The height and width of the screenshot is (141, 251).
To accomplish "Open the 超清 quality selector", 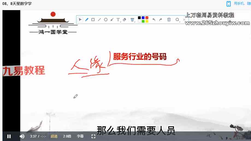I will (54, 136).
